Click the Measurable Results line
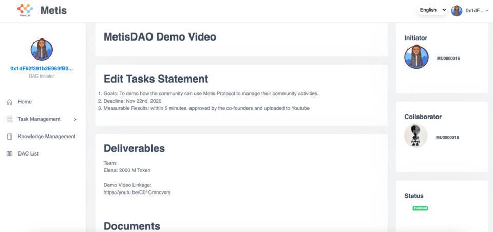Viewport: 493px width, 232px height. tap(206, 108)
